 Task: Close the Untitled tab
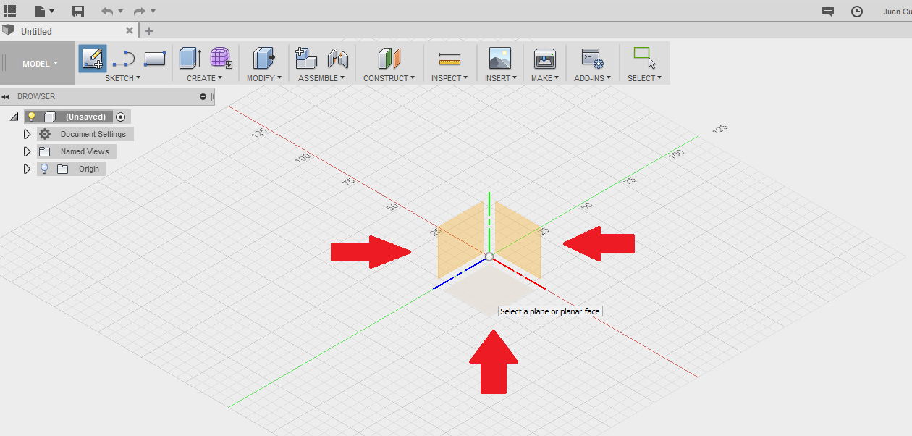(x=130, y=30)
